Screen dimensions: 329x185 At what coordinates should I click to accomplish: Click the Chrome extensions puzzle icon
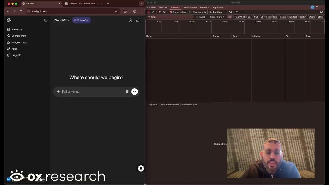(x=125, y=11)
